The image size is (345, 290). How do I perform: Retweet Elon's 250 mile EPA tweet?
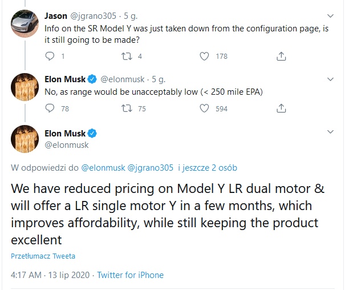[x=127, y=108]
